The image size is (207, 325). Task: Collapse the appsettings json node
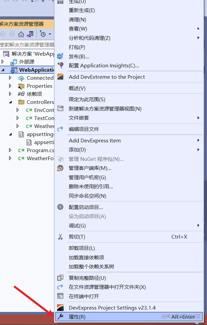(10, 134)
